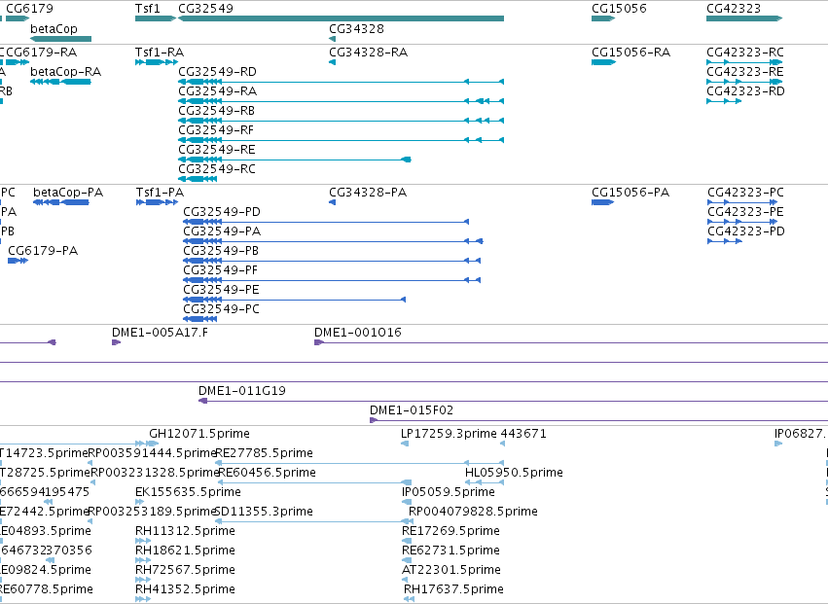Image resolution: width=828 pixels, height=604 pixels.
Task: Select the IP05059.5prime EST label
Action: pos(449,492)
